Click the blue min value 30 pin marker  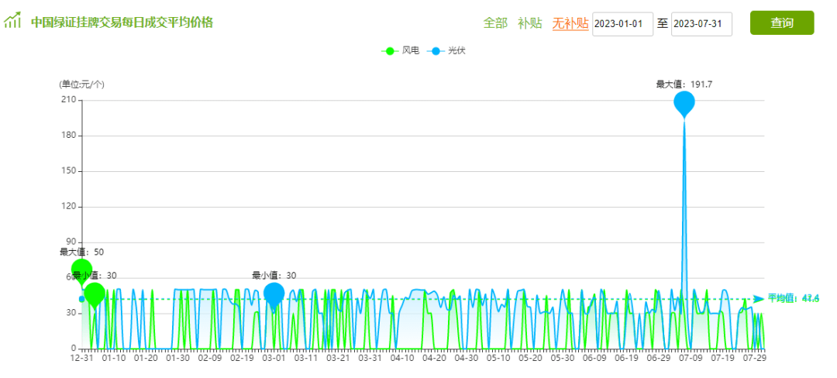click(x=274, y=294)
